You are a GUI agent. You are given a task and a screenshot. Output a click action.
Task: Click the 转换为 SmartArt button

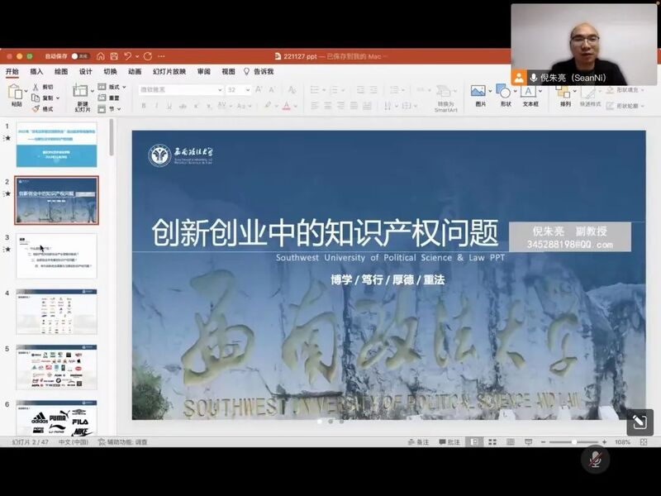(x=445, y=98)
